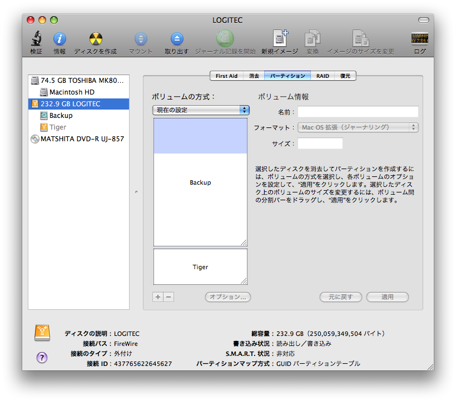
Task: Click the purple help question mark icon
Action: [42, 358]
